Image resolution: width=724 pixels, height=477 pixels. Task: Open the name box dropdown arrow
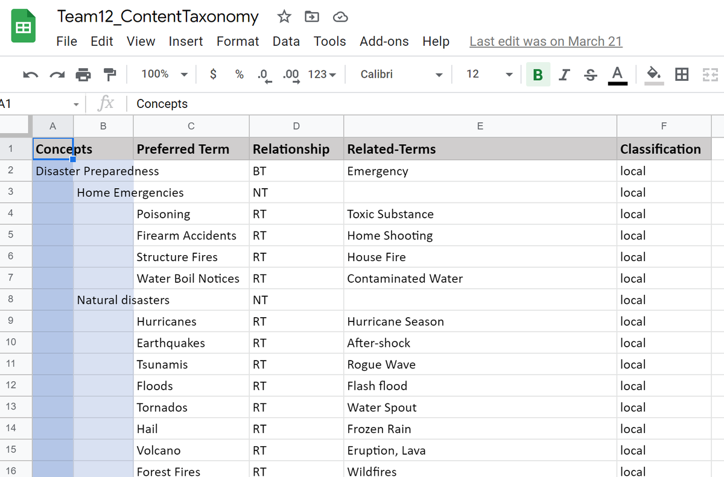pyautogui.click(x=76, y=104)
